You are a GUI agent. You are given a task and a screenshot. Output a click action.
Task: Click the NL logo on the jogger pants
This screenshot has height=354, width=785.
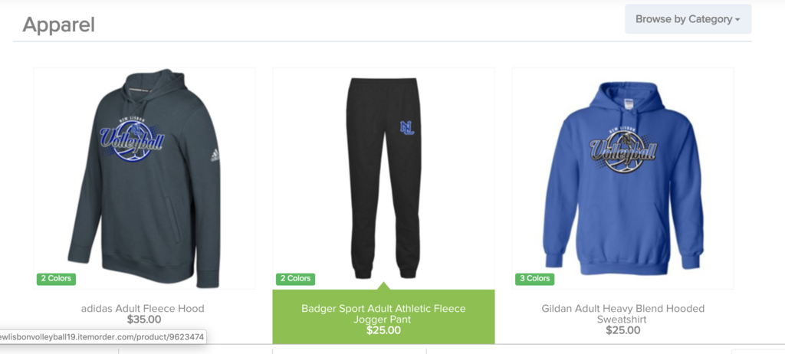407,128
